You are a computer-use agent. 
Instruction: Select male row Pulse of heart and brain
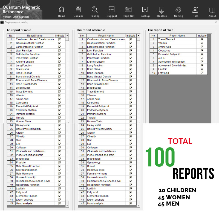pos(36,155)
